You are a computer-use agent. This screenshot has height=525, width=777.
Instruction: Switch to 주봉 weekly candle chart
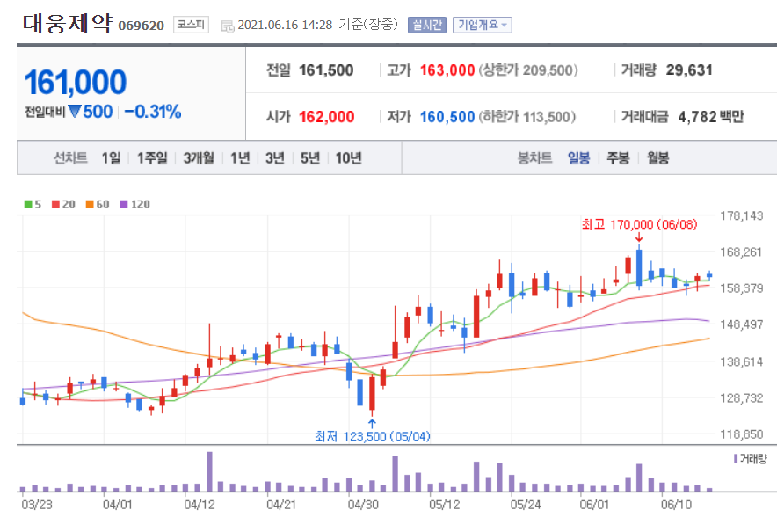(618, 158)
